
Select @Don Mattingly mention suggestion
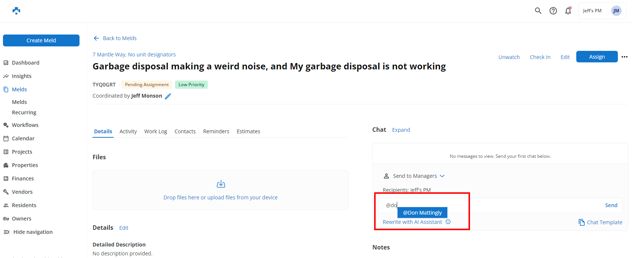pyautogui.click(x=422, y=213)
